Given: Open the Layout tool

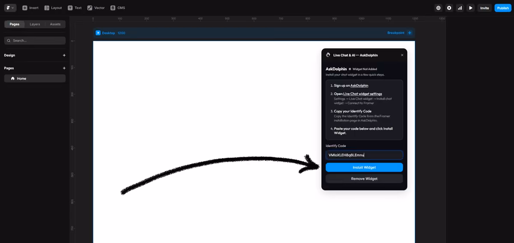Looking at the screenshot, I should (53, 8).
